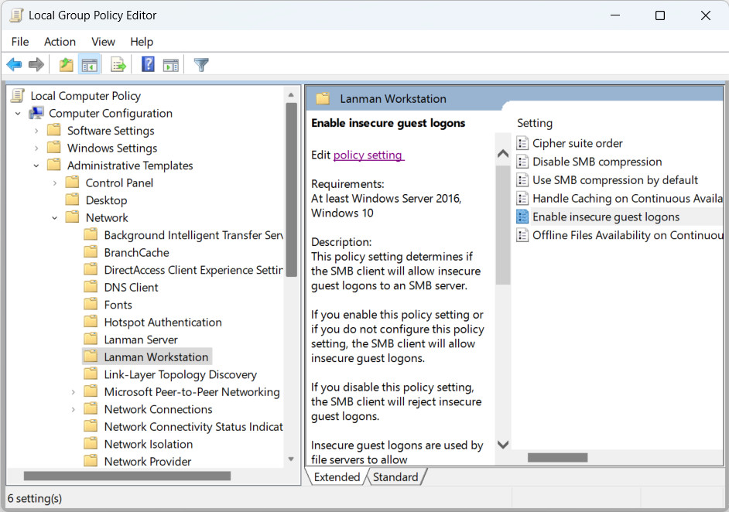729x512 pixels.
Task: Expand the Control Panel node
Action: click(54, 183)
